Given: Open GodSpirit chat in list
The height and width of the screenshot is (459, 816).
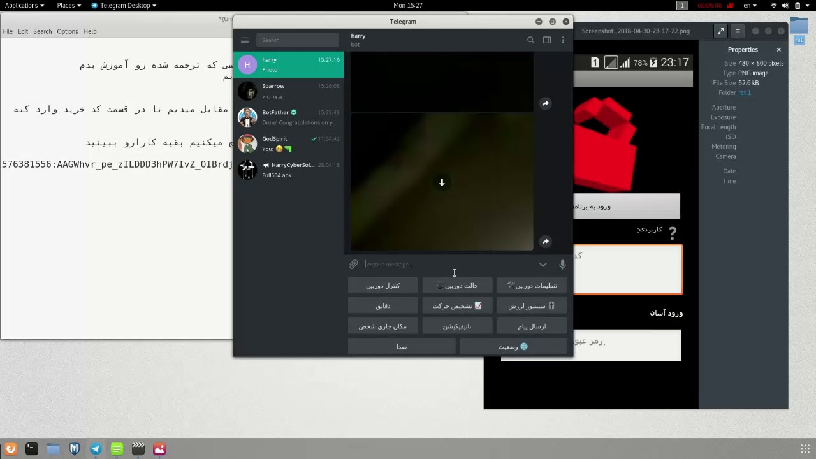Looking at the screenshot, I should coord(289,143).
